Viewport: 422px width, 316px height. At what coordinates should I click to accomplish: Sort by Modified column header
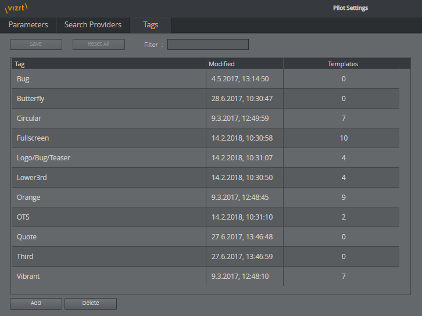click(x=244, y=64)
